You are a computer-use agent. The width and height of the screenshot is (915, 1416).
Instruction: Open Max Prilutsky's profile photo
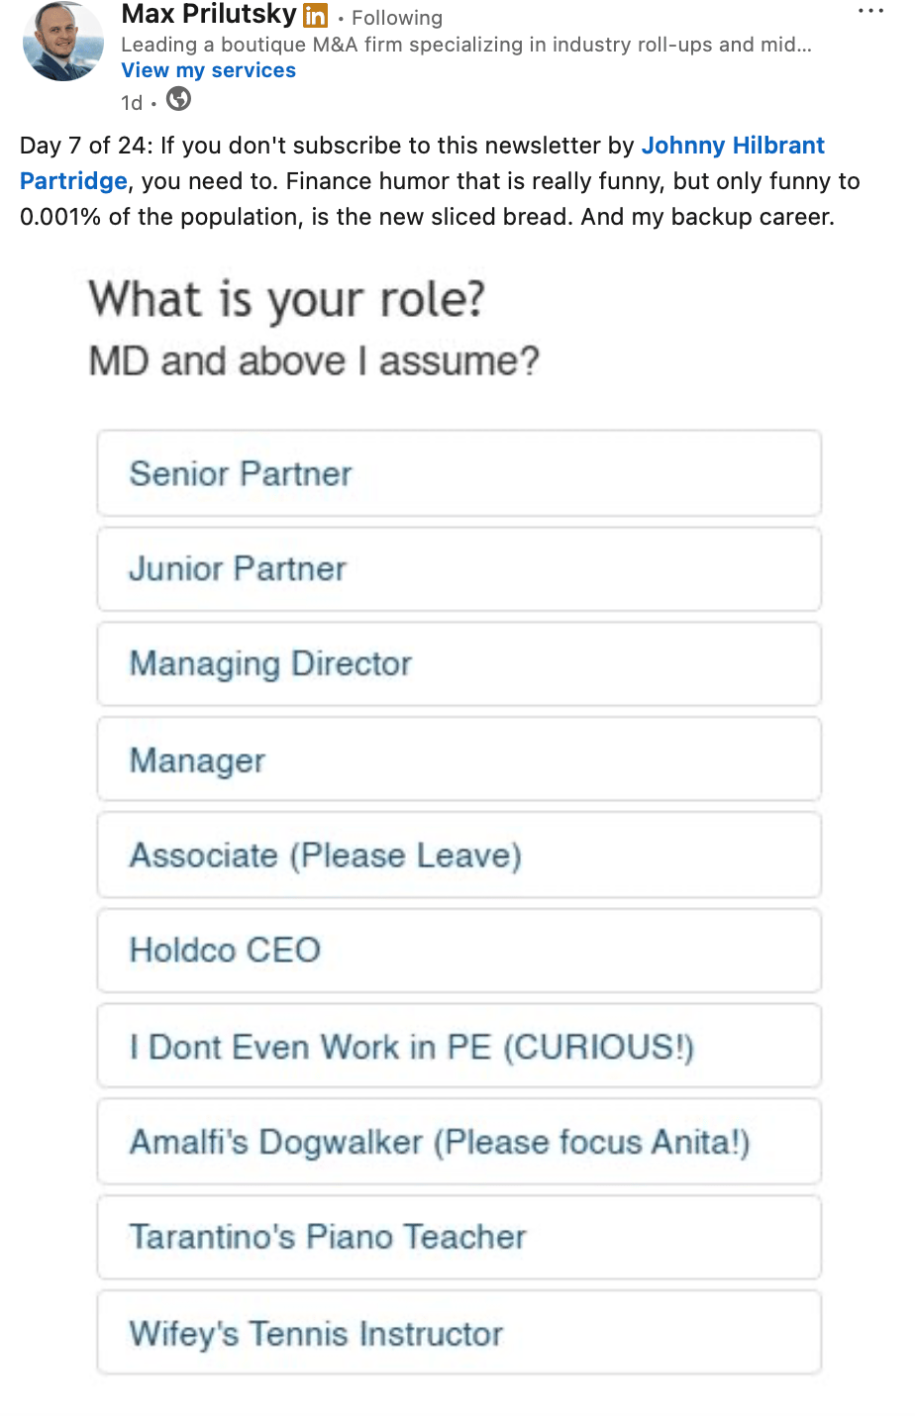pyautogui.click(x=63, y=42)
